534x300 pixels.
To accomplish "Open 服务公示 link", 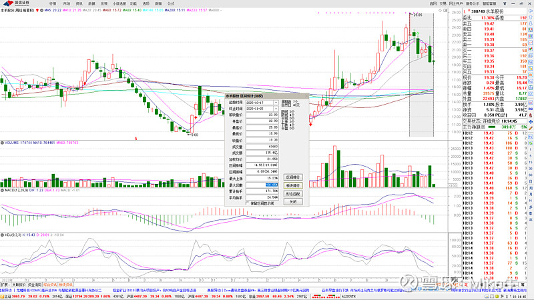I will (x=473, y=3).
